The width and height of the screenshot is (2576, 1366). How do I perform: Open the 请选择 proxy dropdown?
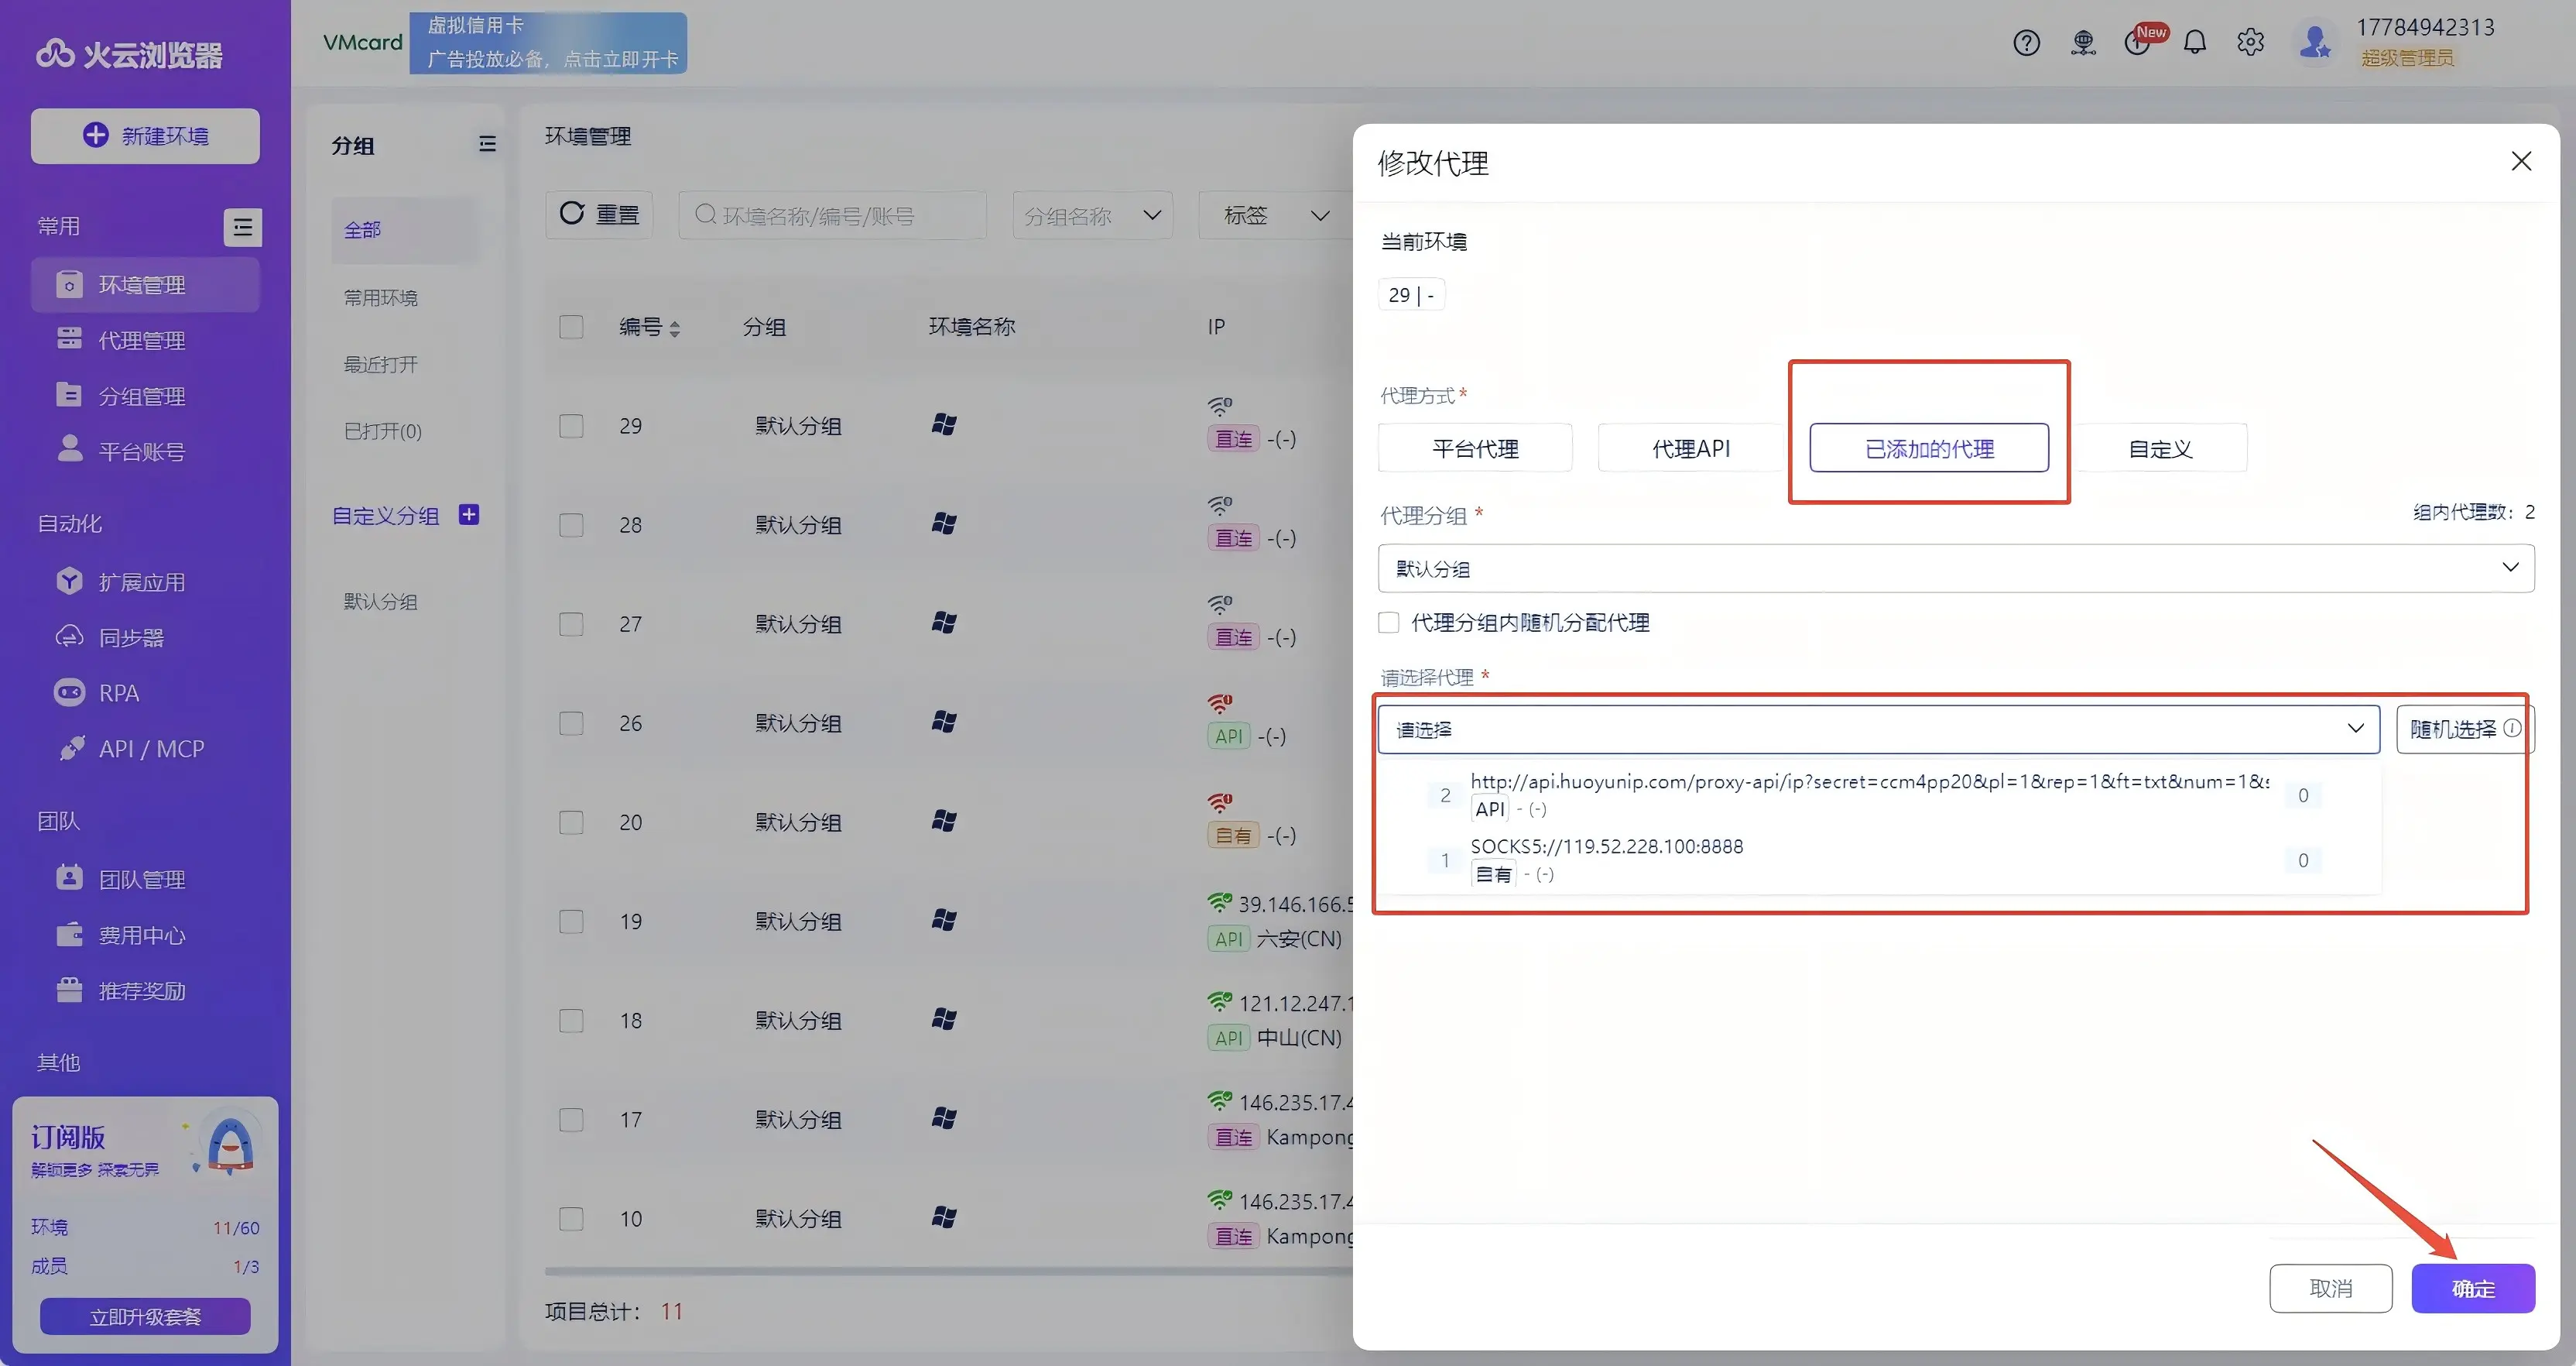pyautogui.click(x=1878, y=729)
